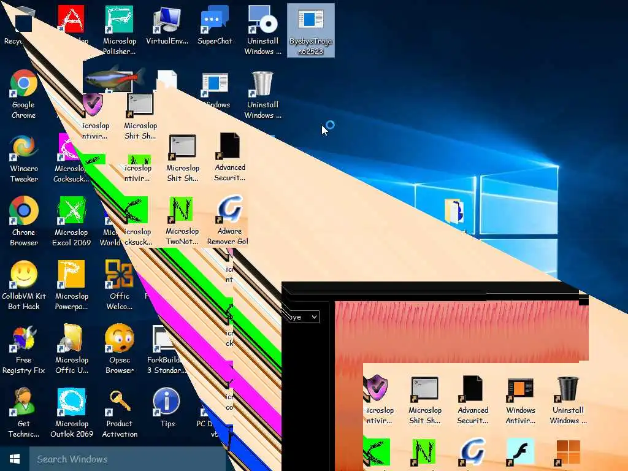Screen dimensions: 628x471
Task: Open the fish image thumbnail
Action: 113,77
